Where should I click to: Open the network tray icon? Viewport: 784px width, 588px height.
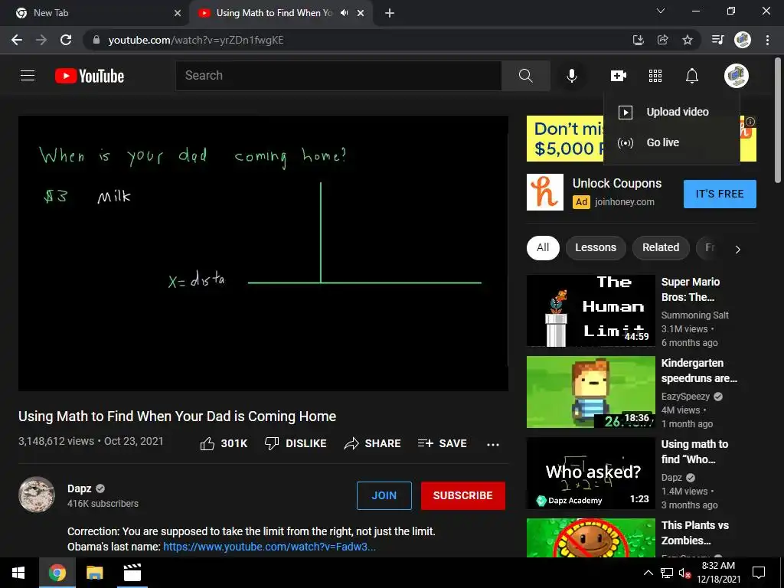[x=667, y=573]
